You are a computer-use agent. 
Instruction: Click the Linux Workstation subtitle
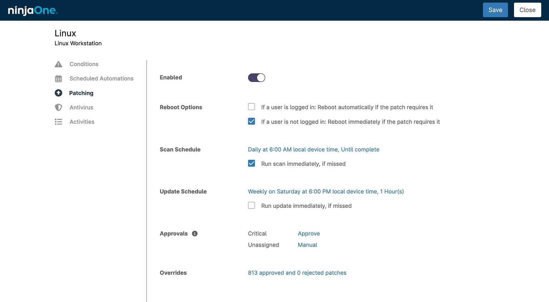point(78,43)
